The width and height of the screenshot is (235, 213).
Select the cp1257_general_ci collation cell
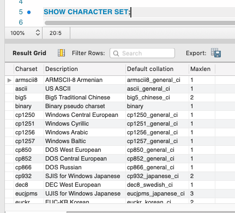[157, 141]
